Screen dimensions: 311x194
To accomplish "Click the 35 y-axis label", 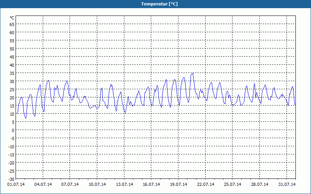I will click(12, 73).
